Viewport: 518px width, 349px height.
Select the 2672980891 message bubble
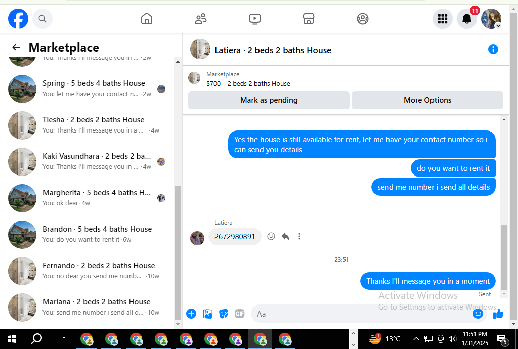235,236
